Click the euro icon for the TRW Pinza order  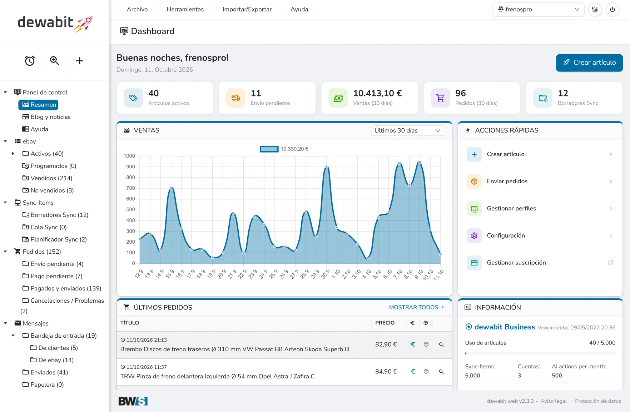pyautogui.click(x=413, y=372)
